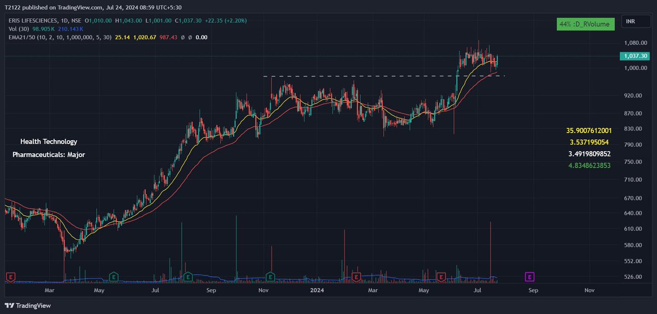
Task: Click the published-on TradingView.com header text
Action: coord(94,8)
